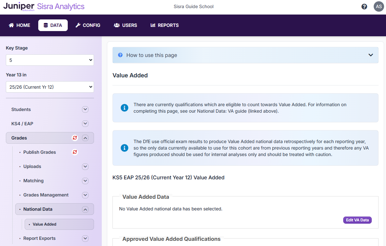Expand the Grades Management chevron

point(85,195)
